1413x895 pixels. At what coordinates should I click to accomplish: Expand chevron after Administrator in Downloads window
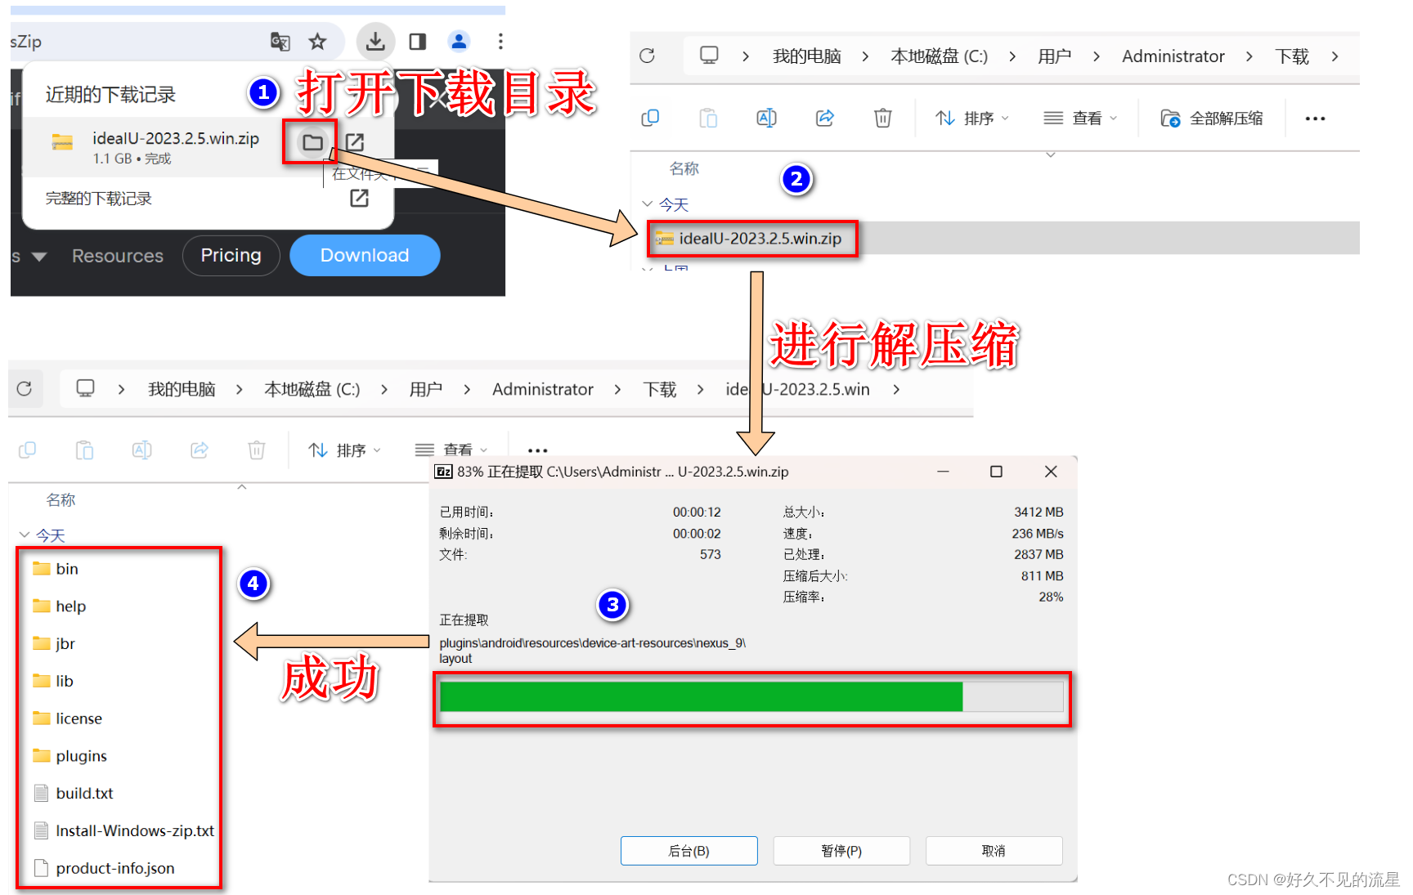click(1249, 56)
